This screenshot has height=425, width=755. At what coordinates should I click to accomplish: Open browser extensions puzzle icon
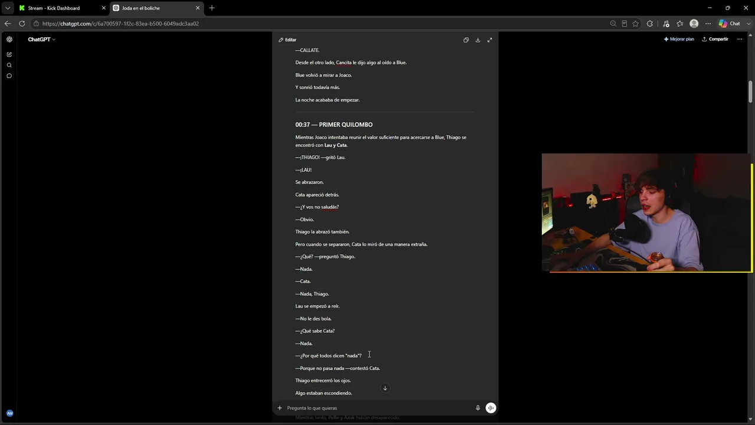coord(650,24)
